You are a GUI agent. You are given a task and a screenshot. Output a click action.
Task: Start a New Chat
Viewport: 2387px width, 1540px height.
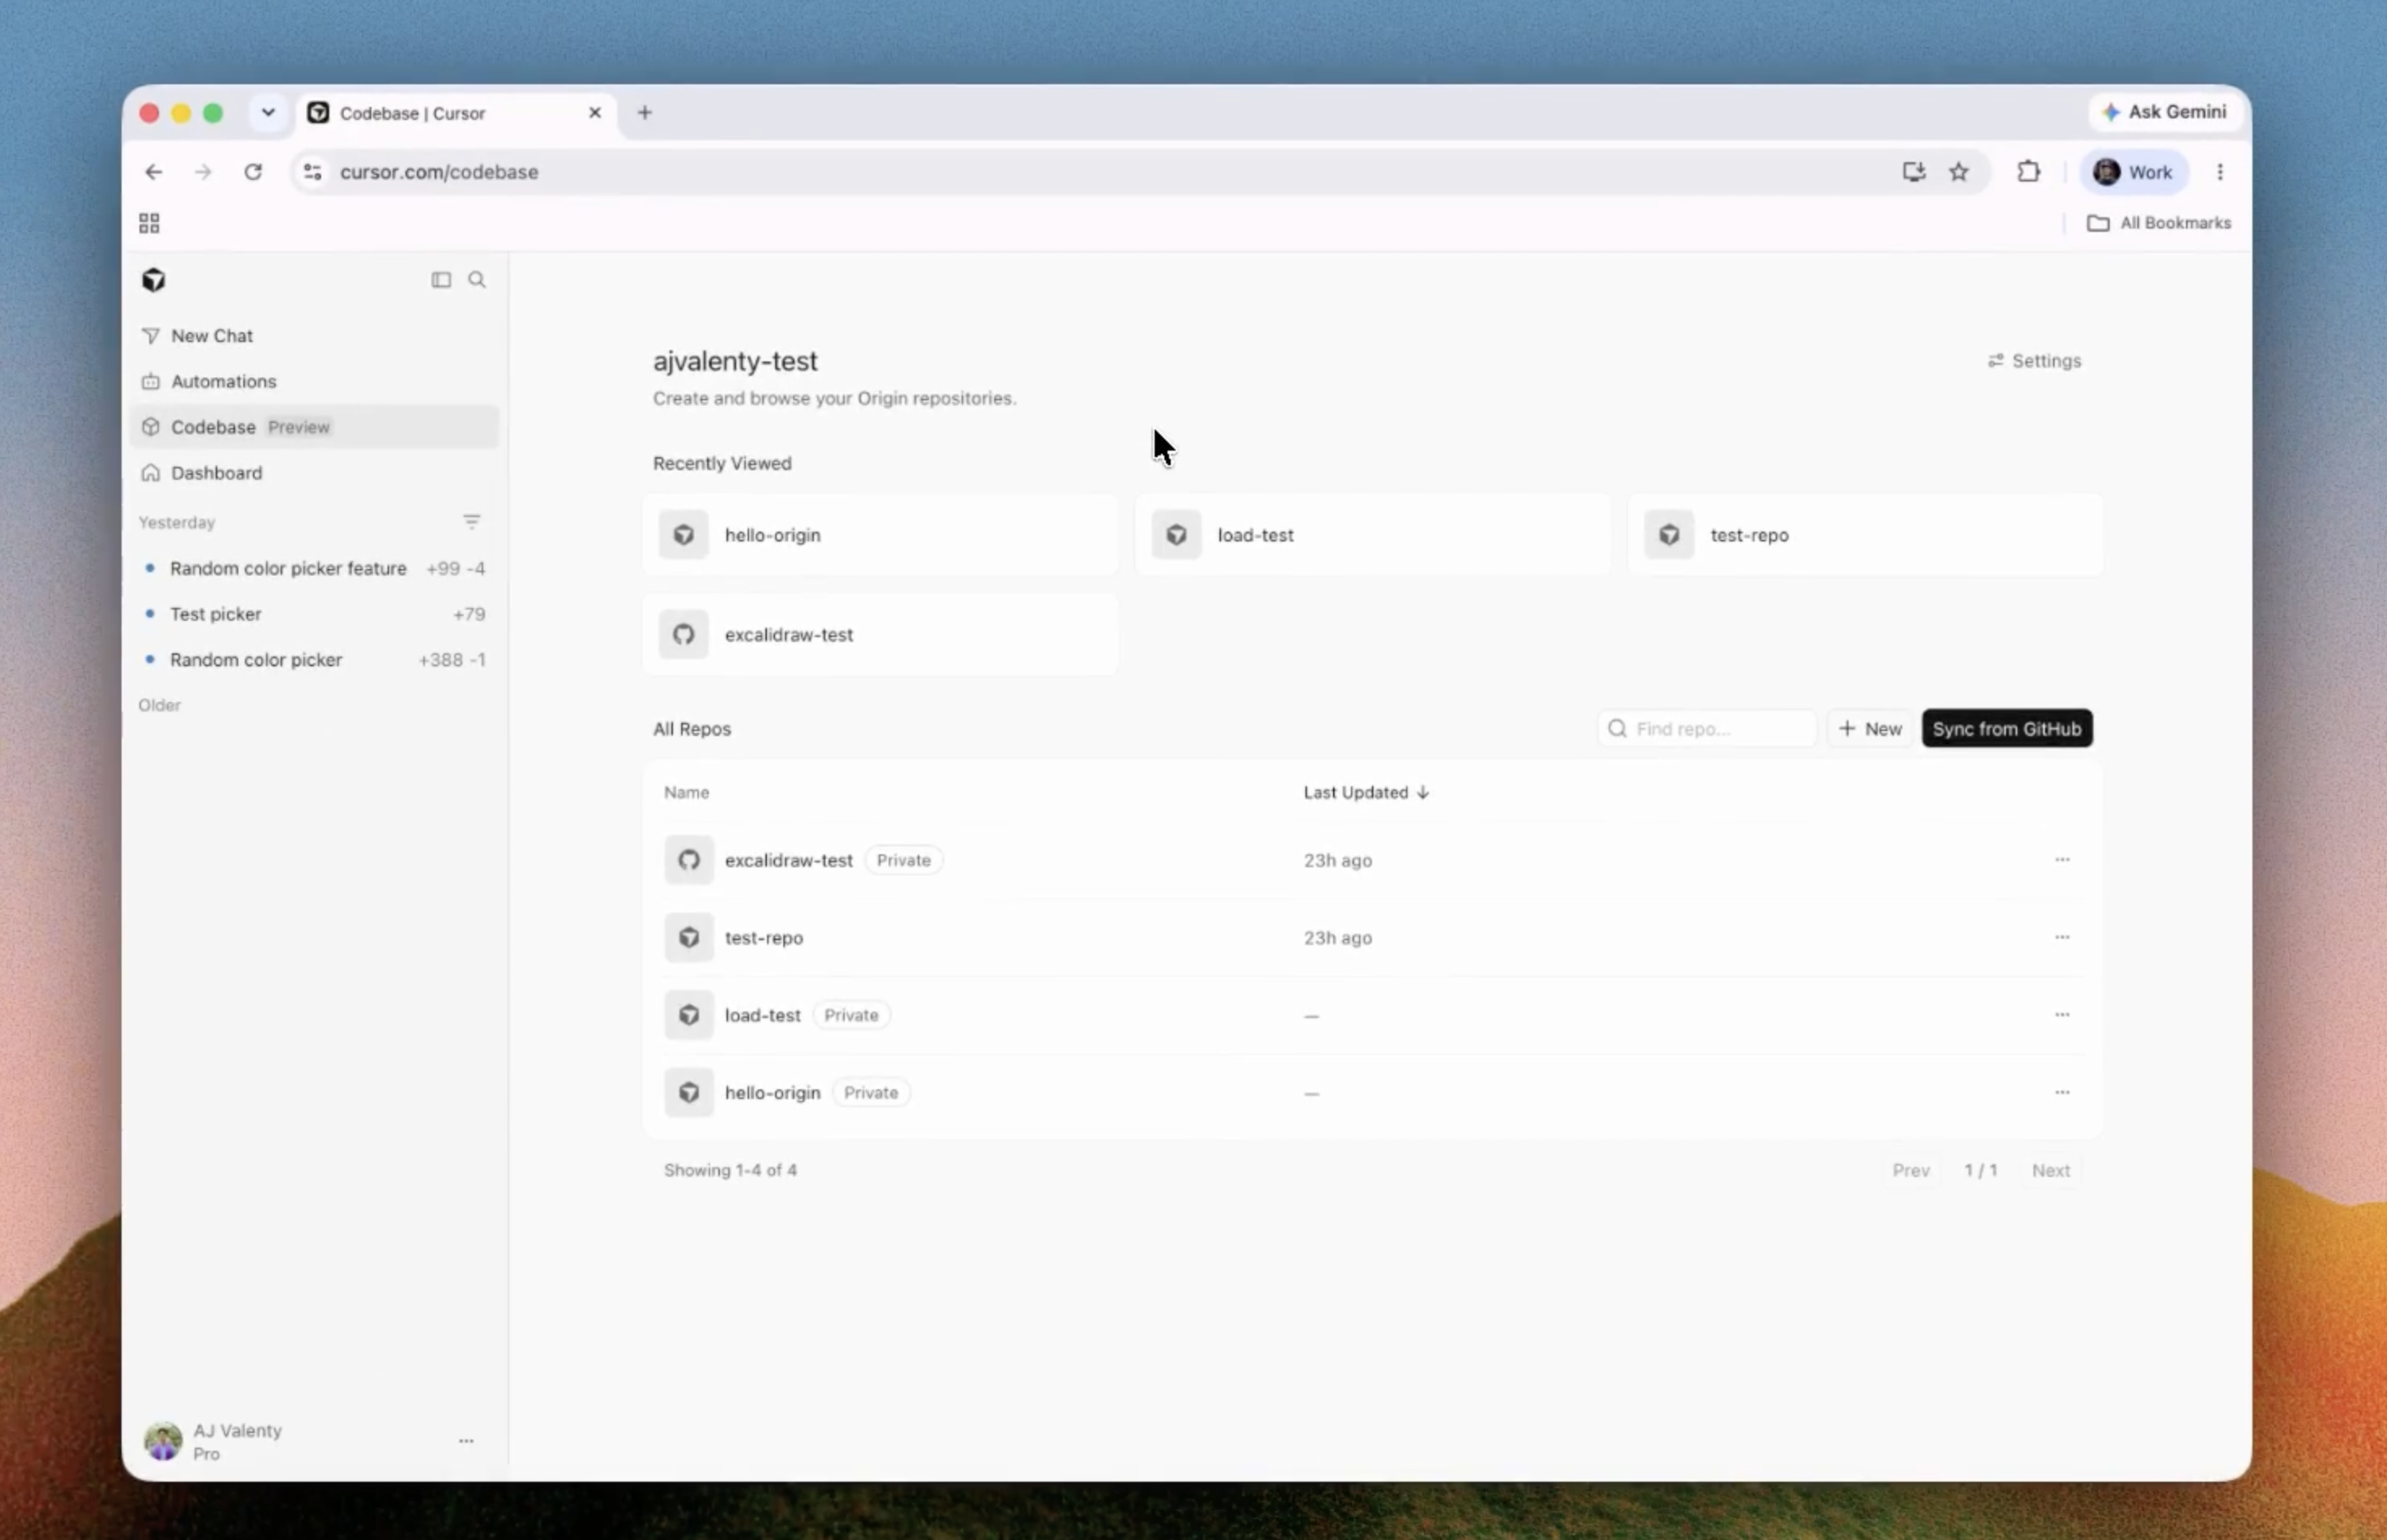314,336
